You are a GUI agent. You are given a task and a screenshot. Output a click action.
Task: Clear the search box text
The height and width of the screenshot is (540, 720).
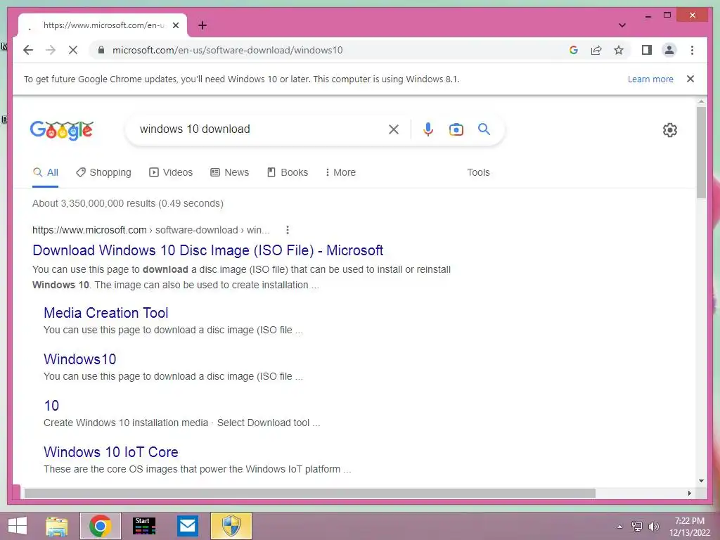pyautogui.click(x=394, y=129)
